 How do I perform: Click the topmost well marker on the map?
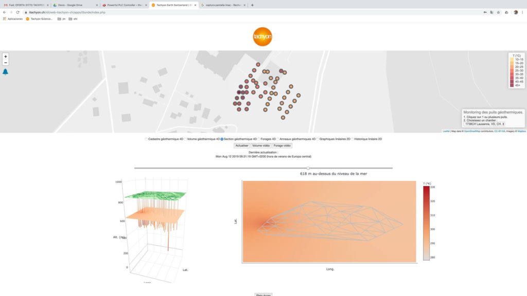pyautogui.click(x=258, y=64)
